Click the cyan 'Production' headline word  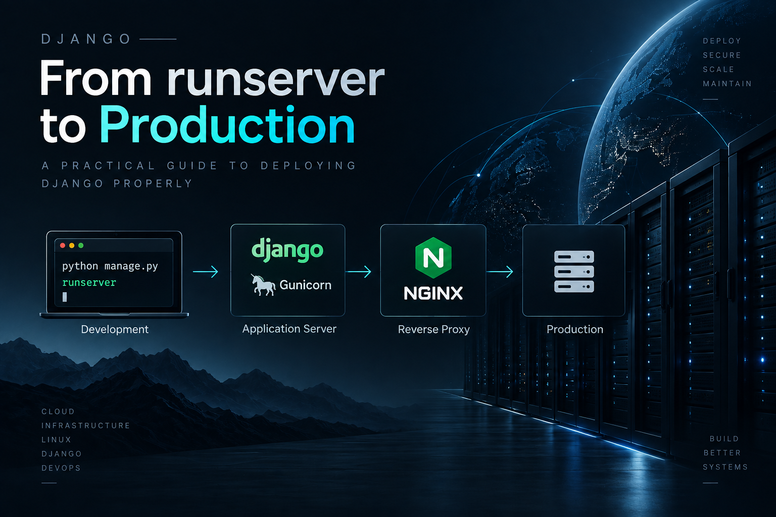tap(227, 126)
